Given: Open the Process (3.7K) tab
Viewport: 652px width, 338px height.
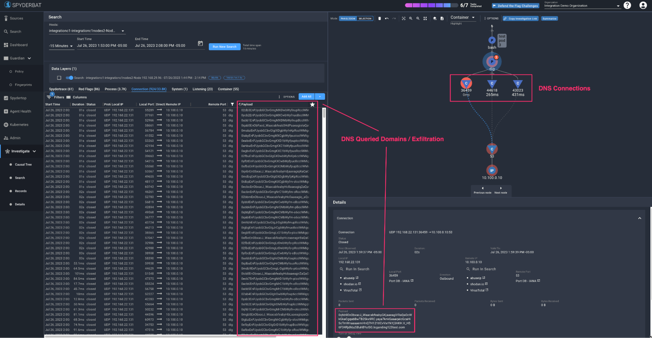Looking at the screenshot, I should point(115,89).
